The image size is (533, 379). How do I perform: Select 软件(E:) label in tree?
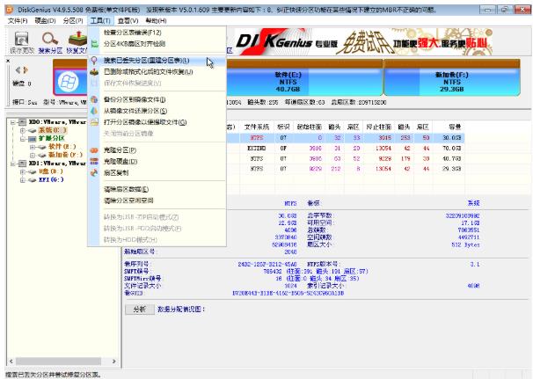[x=62, y=147]
